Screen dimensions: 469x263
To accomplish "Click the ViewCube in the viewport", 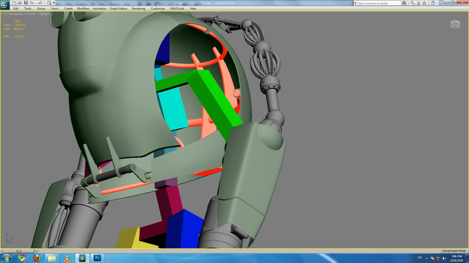I will point(455,24).
